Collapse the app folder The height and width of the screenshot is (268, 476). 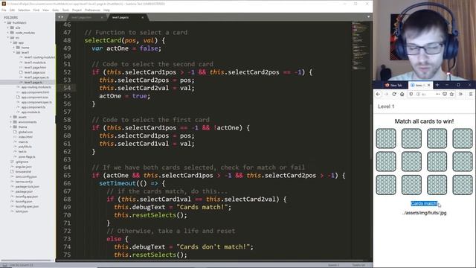tap(11, 42)
